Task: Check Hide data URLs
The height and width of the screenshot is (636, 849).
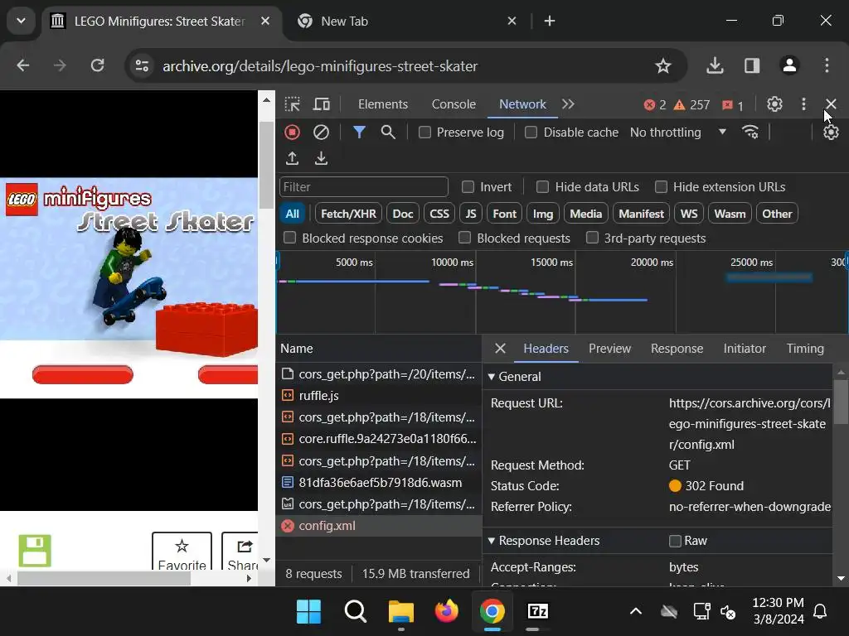Action: pos(542,187)
